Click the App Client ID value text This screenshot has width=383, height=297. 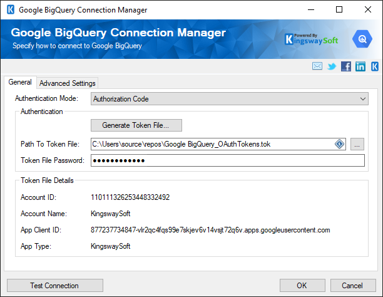click(210, 230)
